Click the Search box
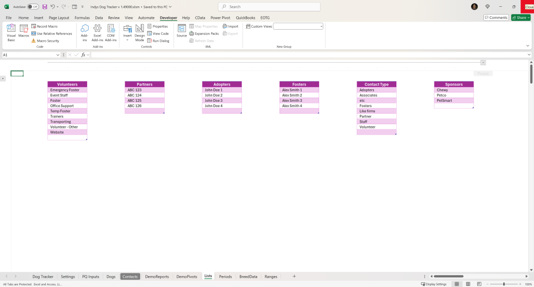The image size is (534, 287). (x=269, y=6)
